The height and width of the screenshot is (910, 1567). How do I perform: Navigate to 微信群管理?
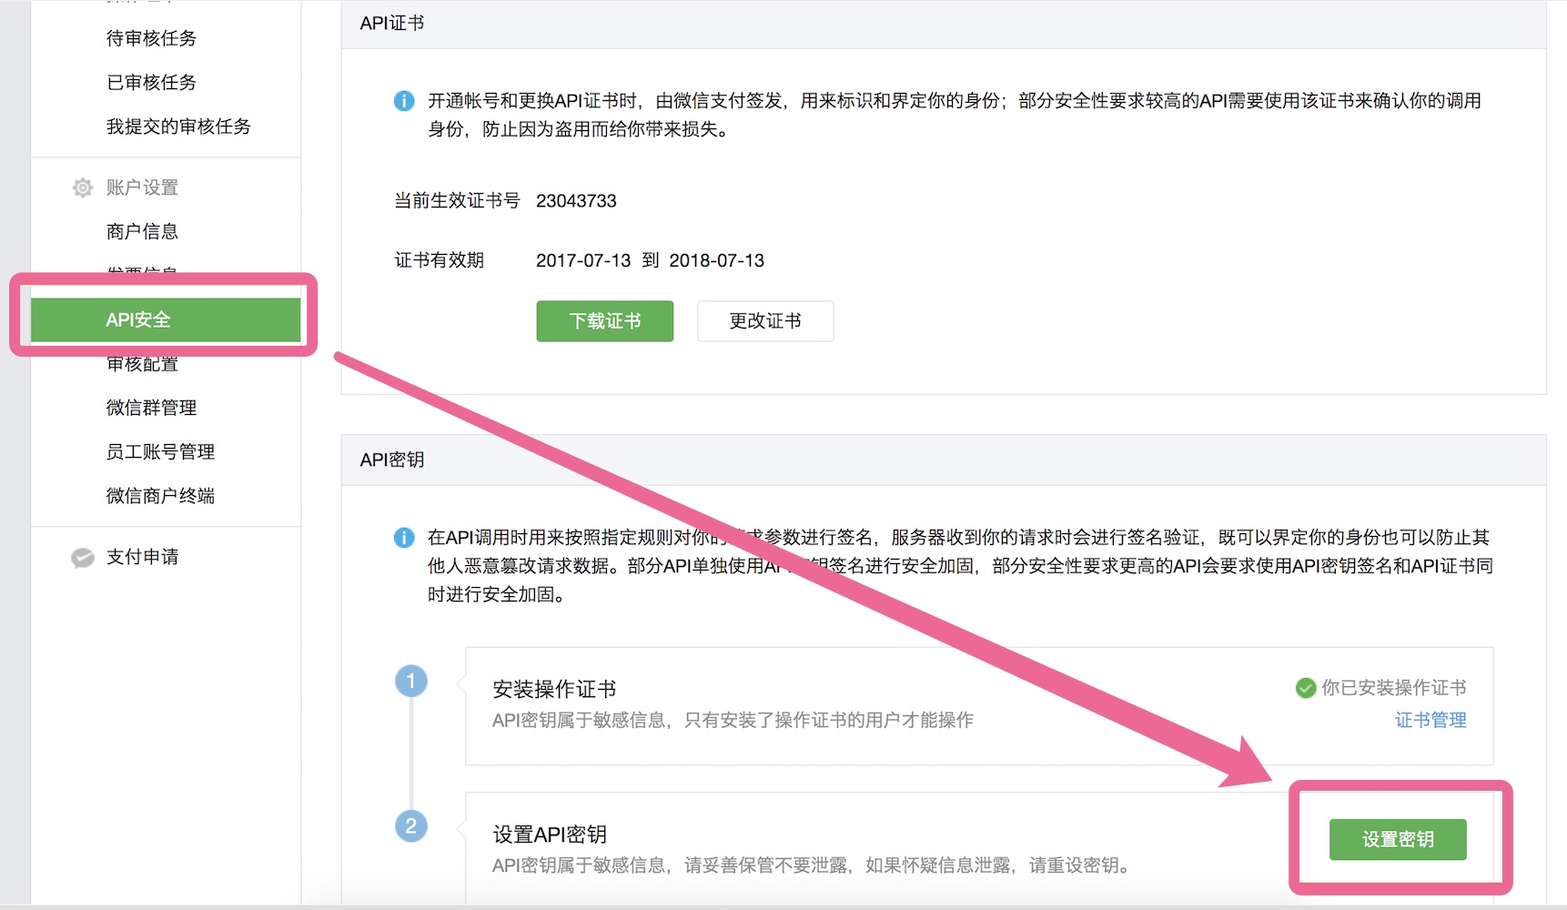(x=151, y=408)
